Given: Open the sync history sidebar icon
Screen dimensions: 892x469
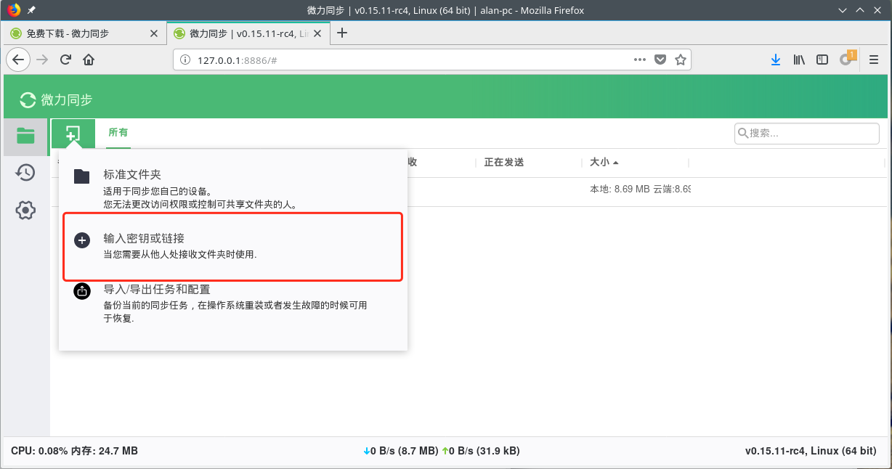Looking at the screenshot, I should (25, 173).
